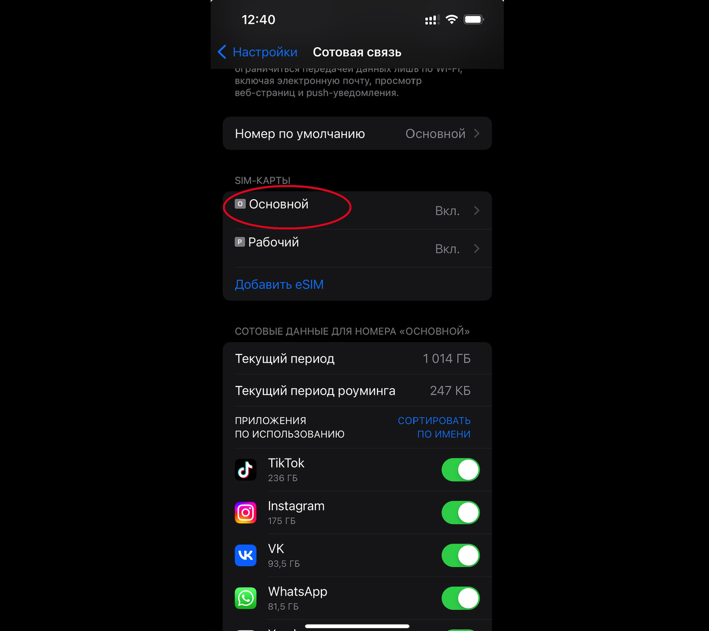Tap Сортировать по имени
The width and height of the screenshot is (709, 631).
click(x=434, y=427)
